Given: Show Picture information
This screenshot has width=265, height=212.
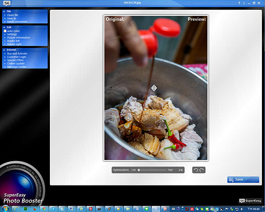Looking at the screenshot, I should pos(19,38).
